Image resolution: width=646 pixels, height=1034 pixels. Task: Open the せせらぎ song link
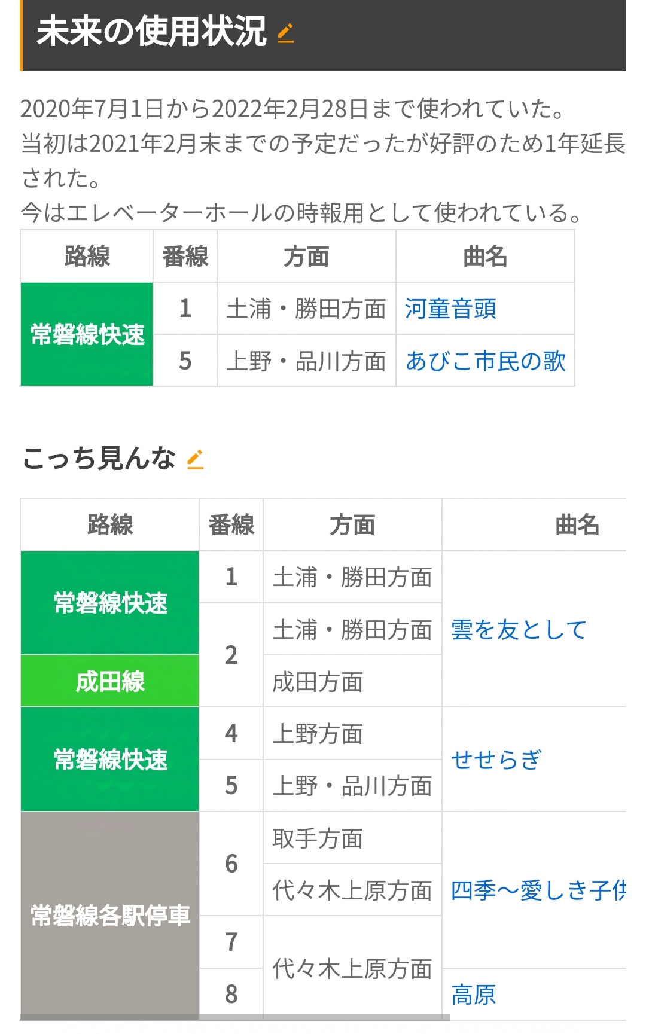tap(496, 760)
